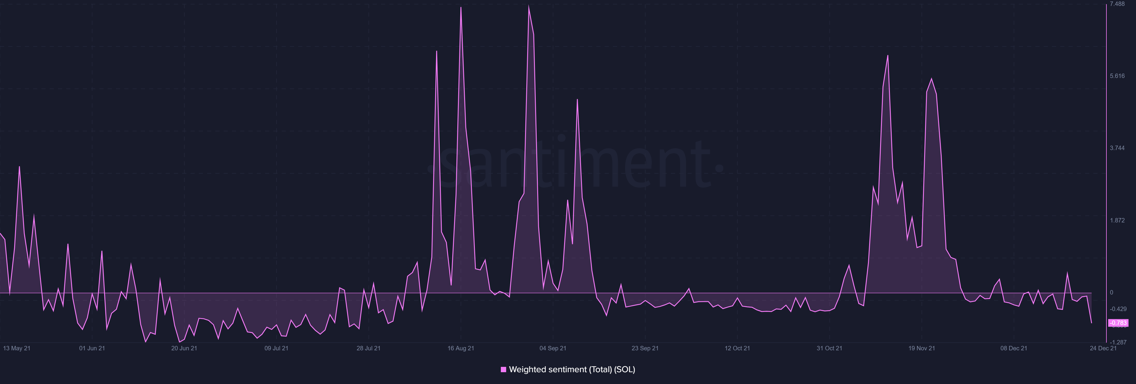
Task: Select the 01 Jun 21 date label
Action: [x=92, y=348]
